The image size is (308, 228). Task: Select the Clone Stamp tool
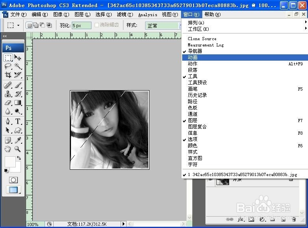click(8, 94)
